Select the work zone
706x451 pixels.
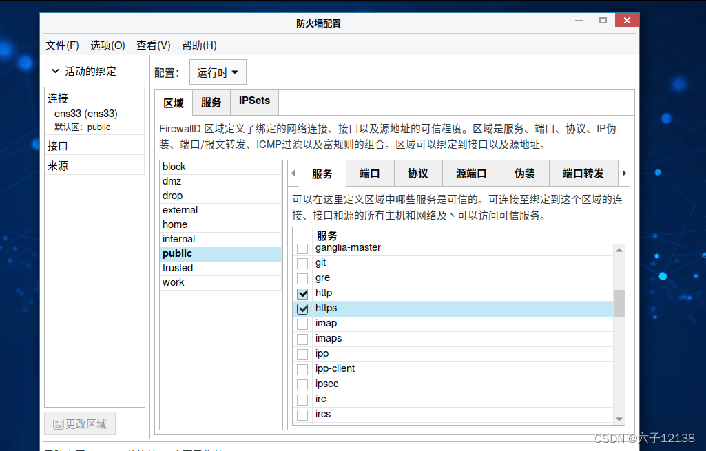coord(220,283)
